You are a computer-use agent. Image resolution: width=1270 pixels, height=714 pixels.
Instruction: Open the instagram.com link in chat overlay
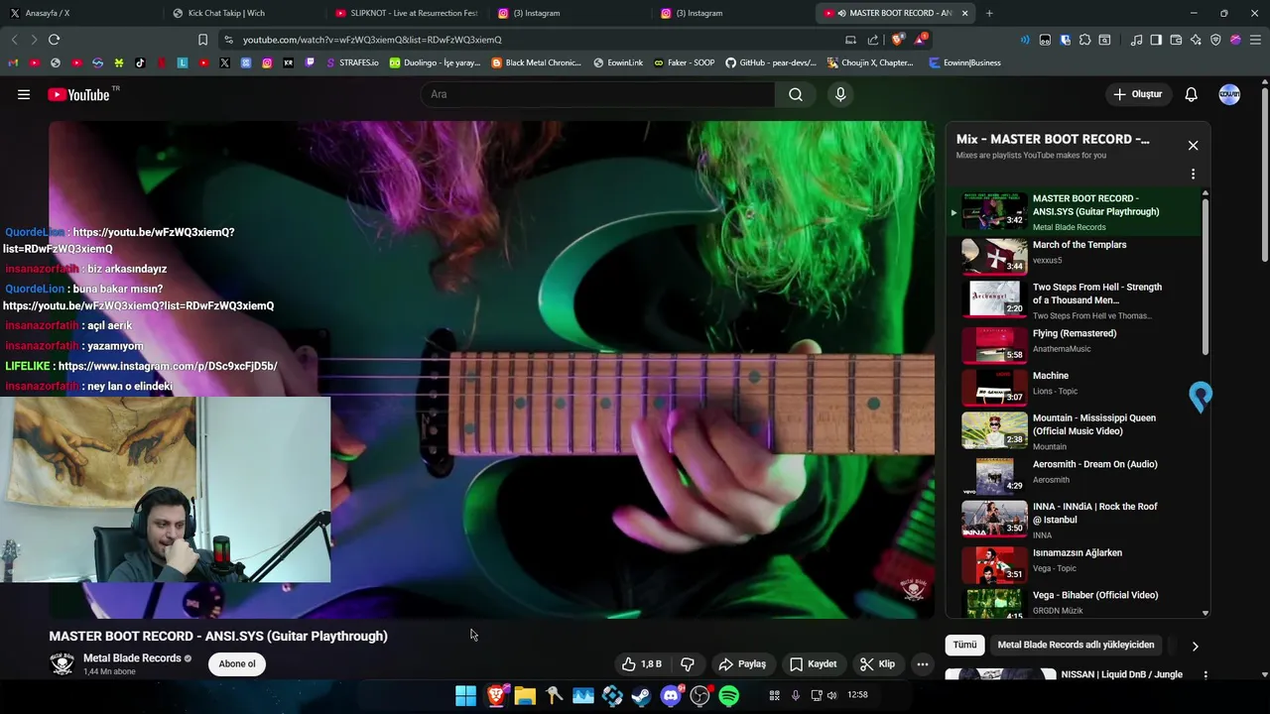tap(168, 366)
